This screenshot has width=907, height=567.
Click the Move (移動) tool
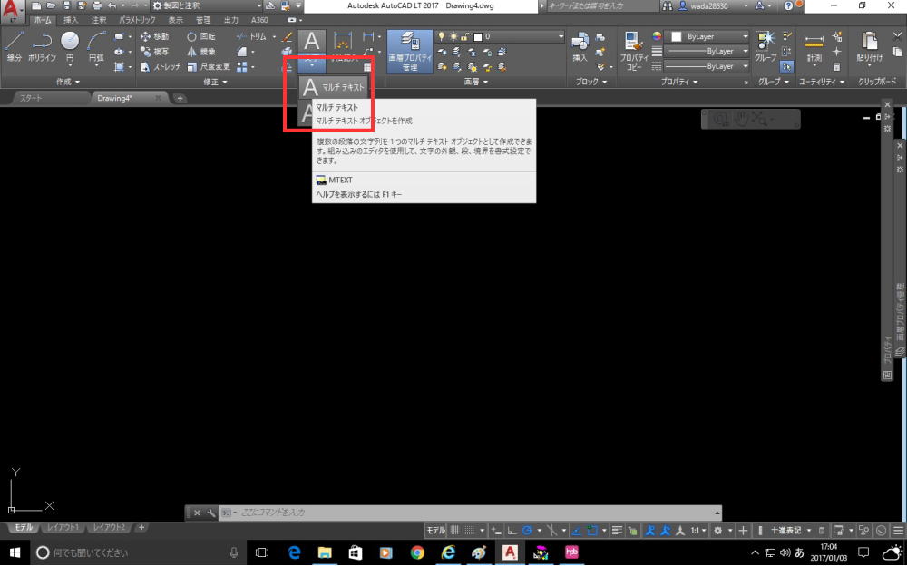point(154,36)
